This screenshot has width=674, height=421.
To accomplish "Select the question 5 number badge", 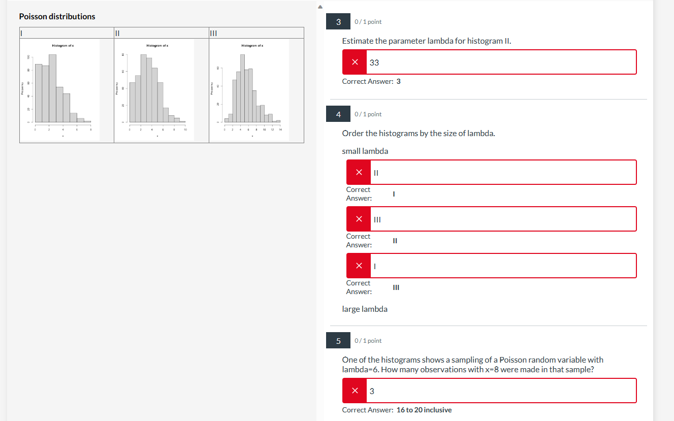I will point(338,340).
